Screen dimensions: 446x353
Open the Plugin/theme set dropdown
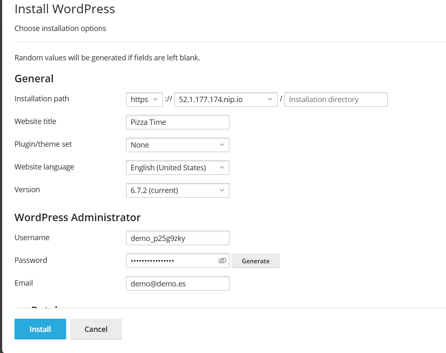[177, 145]
